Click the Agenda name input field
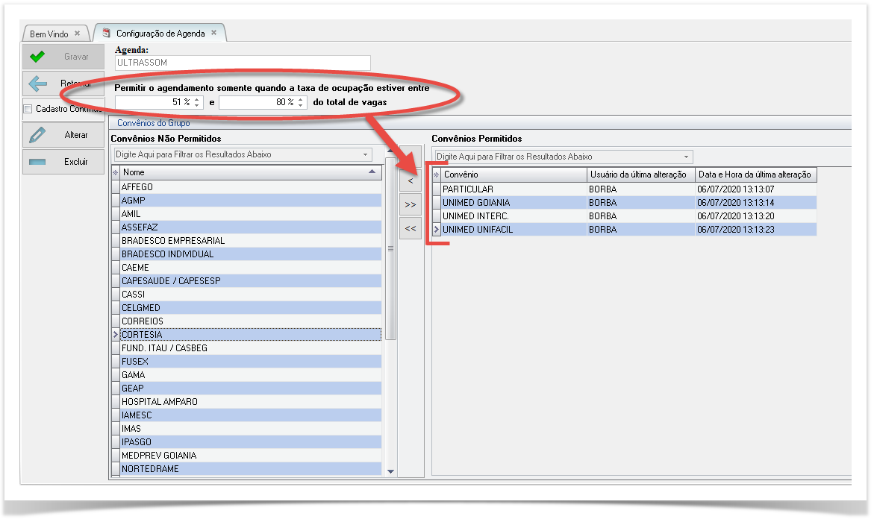 243,63
